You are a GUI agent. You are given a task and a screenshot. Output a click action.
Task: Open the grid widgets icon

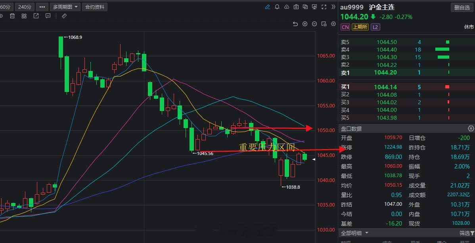point(24,16)
